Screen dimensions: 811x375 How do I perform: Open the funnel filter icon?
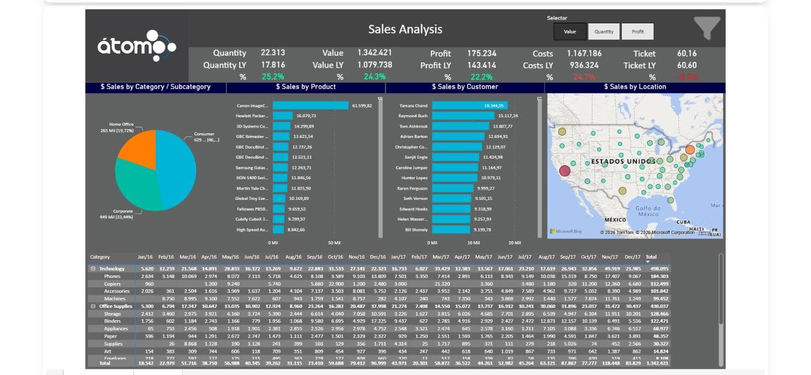[707, 28]
